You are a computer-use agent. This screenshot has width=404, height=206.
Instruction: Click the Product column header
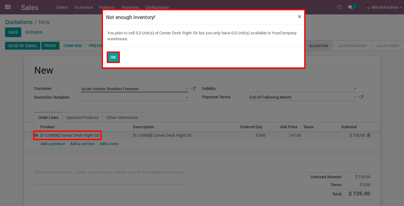point(48,127)
